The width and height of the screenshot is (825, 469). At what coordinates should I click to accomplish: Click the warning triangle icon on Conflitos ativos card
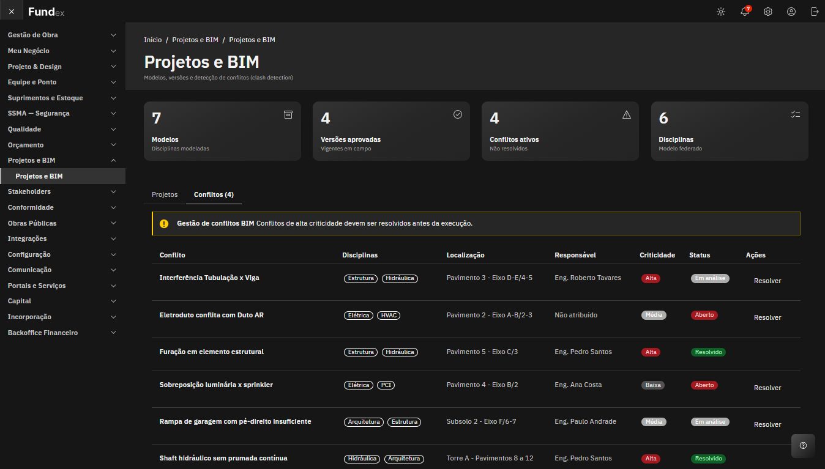pyautogui.click(x=626, y=114)
